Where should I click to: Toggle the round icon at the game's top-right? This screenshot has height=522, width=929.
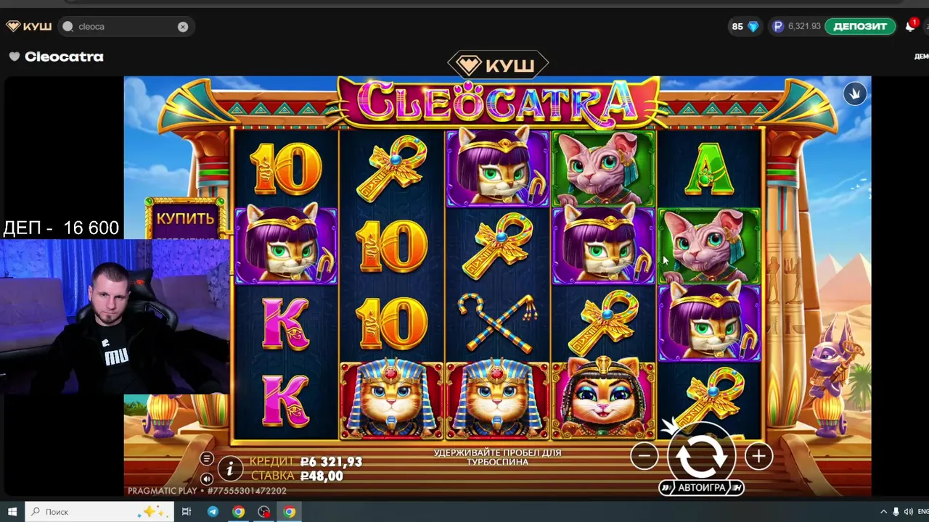pos(855,94)
